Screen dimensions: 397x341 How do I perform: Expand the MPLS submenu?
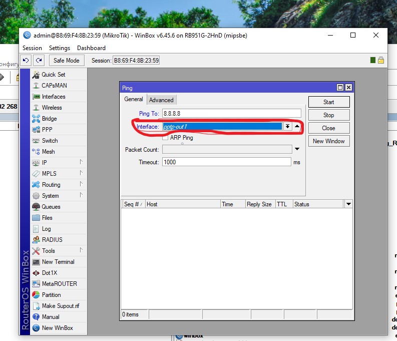tap(81, 173)
